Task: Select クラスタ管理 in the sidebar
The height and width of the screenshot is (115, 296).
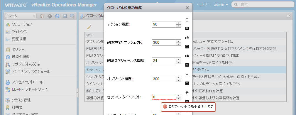Action: (21, 100)
